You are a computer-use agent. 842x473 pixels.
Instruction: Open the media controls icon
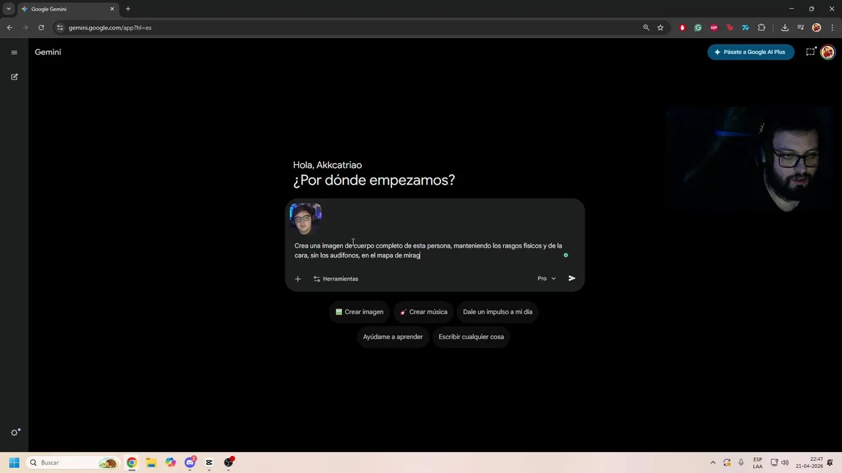pyautogui.click(x=801, y=28)
